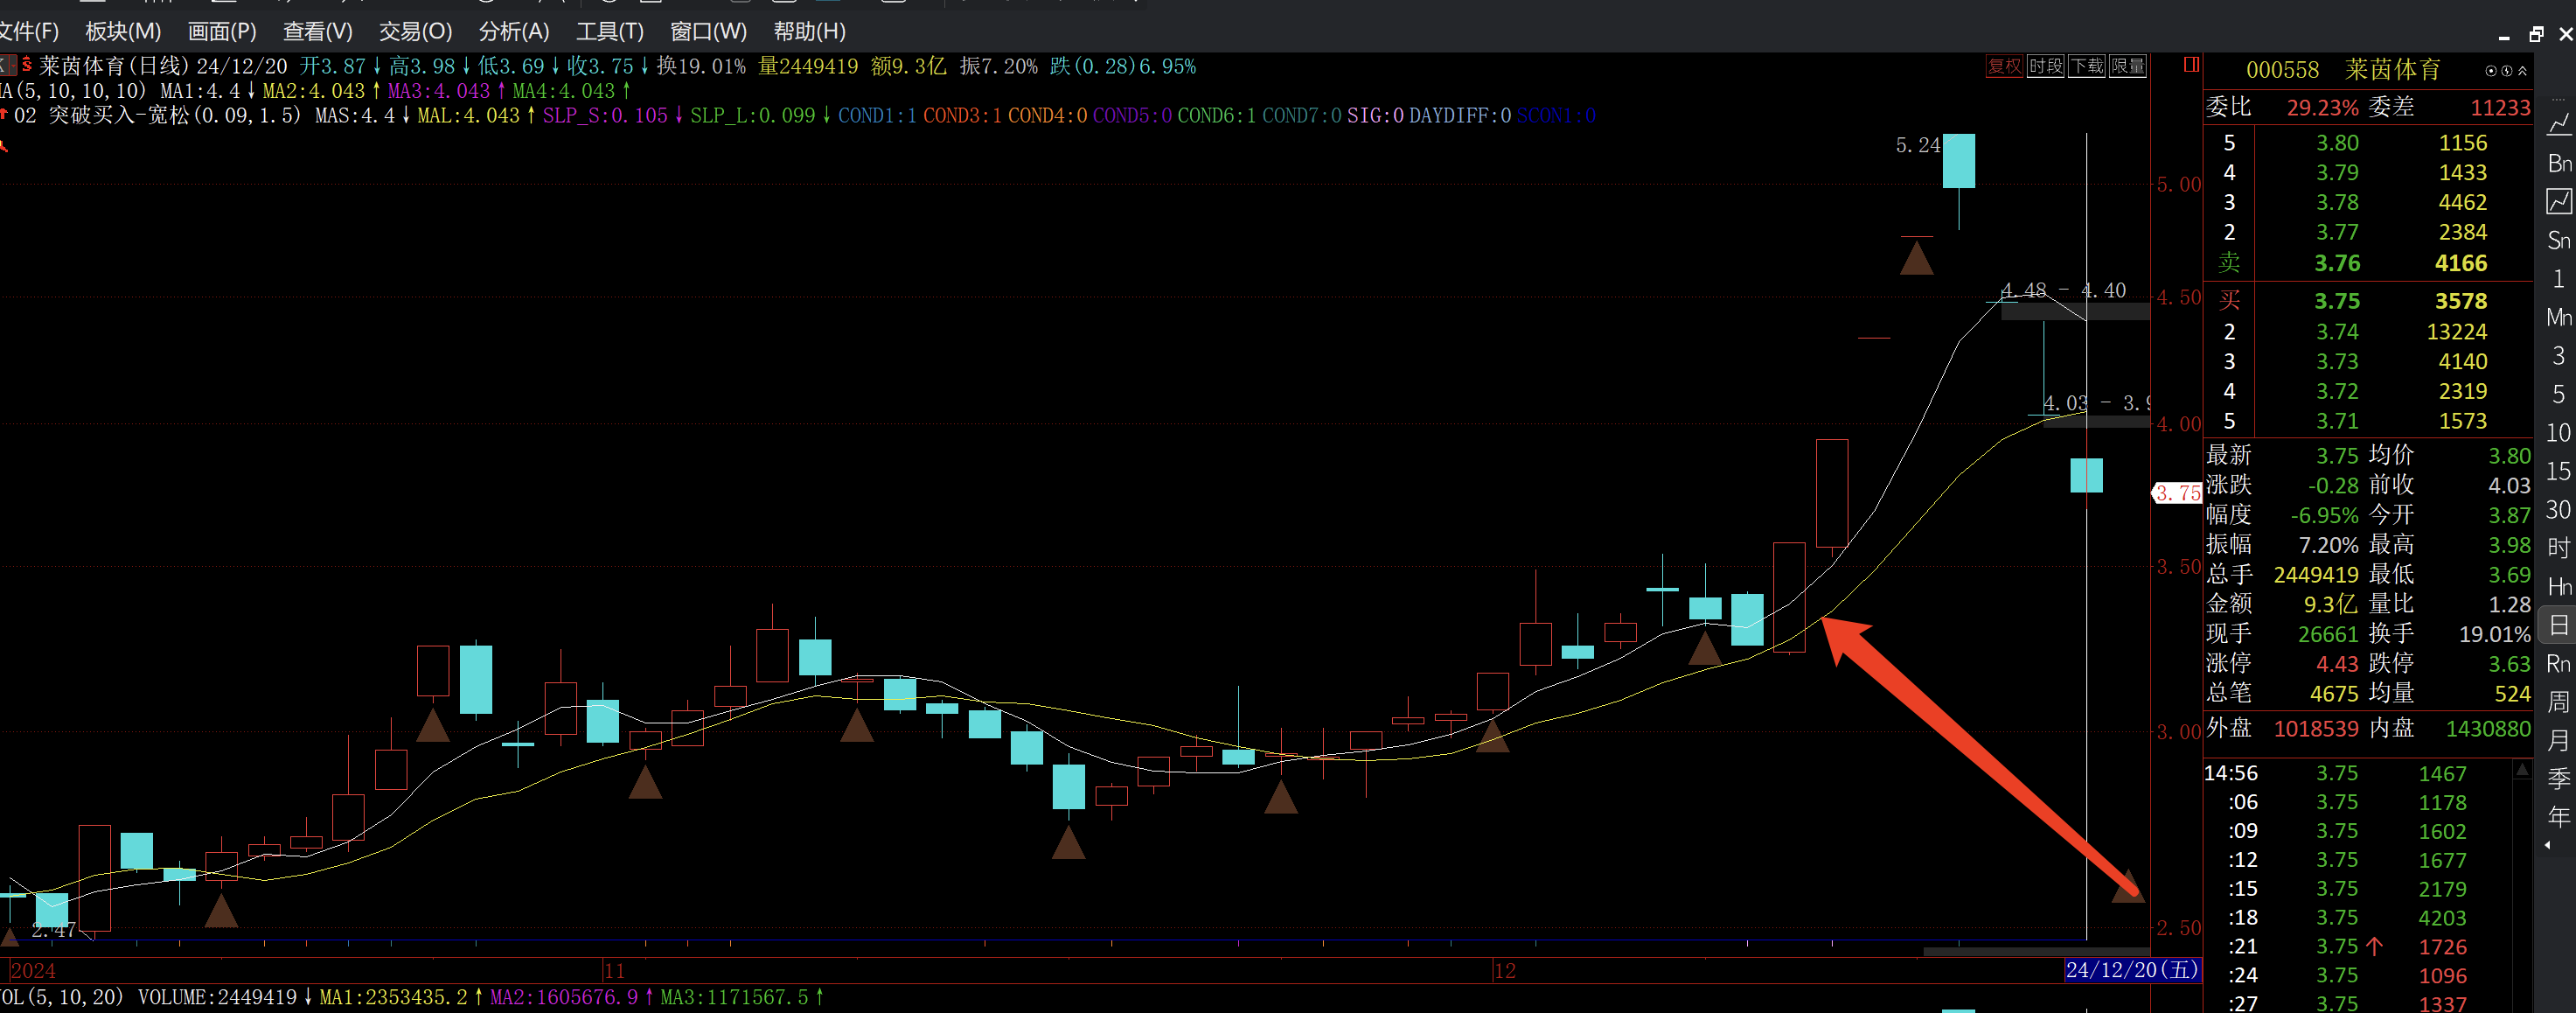Select the 30 minute period button
The height and width of the screenshot is (1013, 2576).
pyautogui.click(x=2558, y=510)
